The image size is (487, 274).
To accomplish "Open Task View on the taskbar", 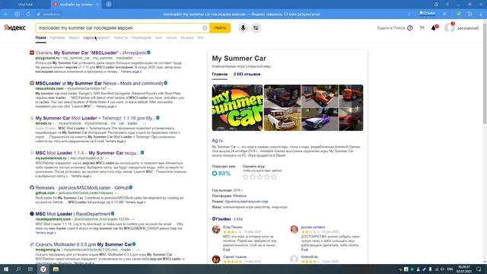I will (x=30, y=269).
